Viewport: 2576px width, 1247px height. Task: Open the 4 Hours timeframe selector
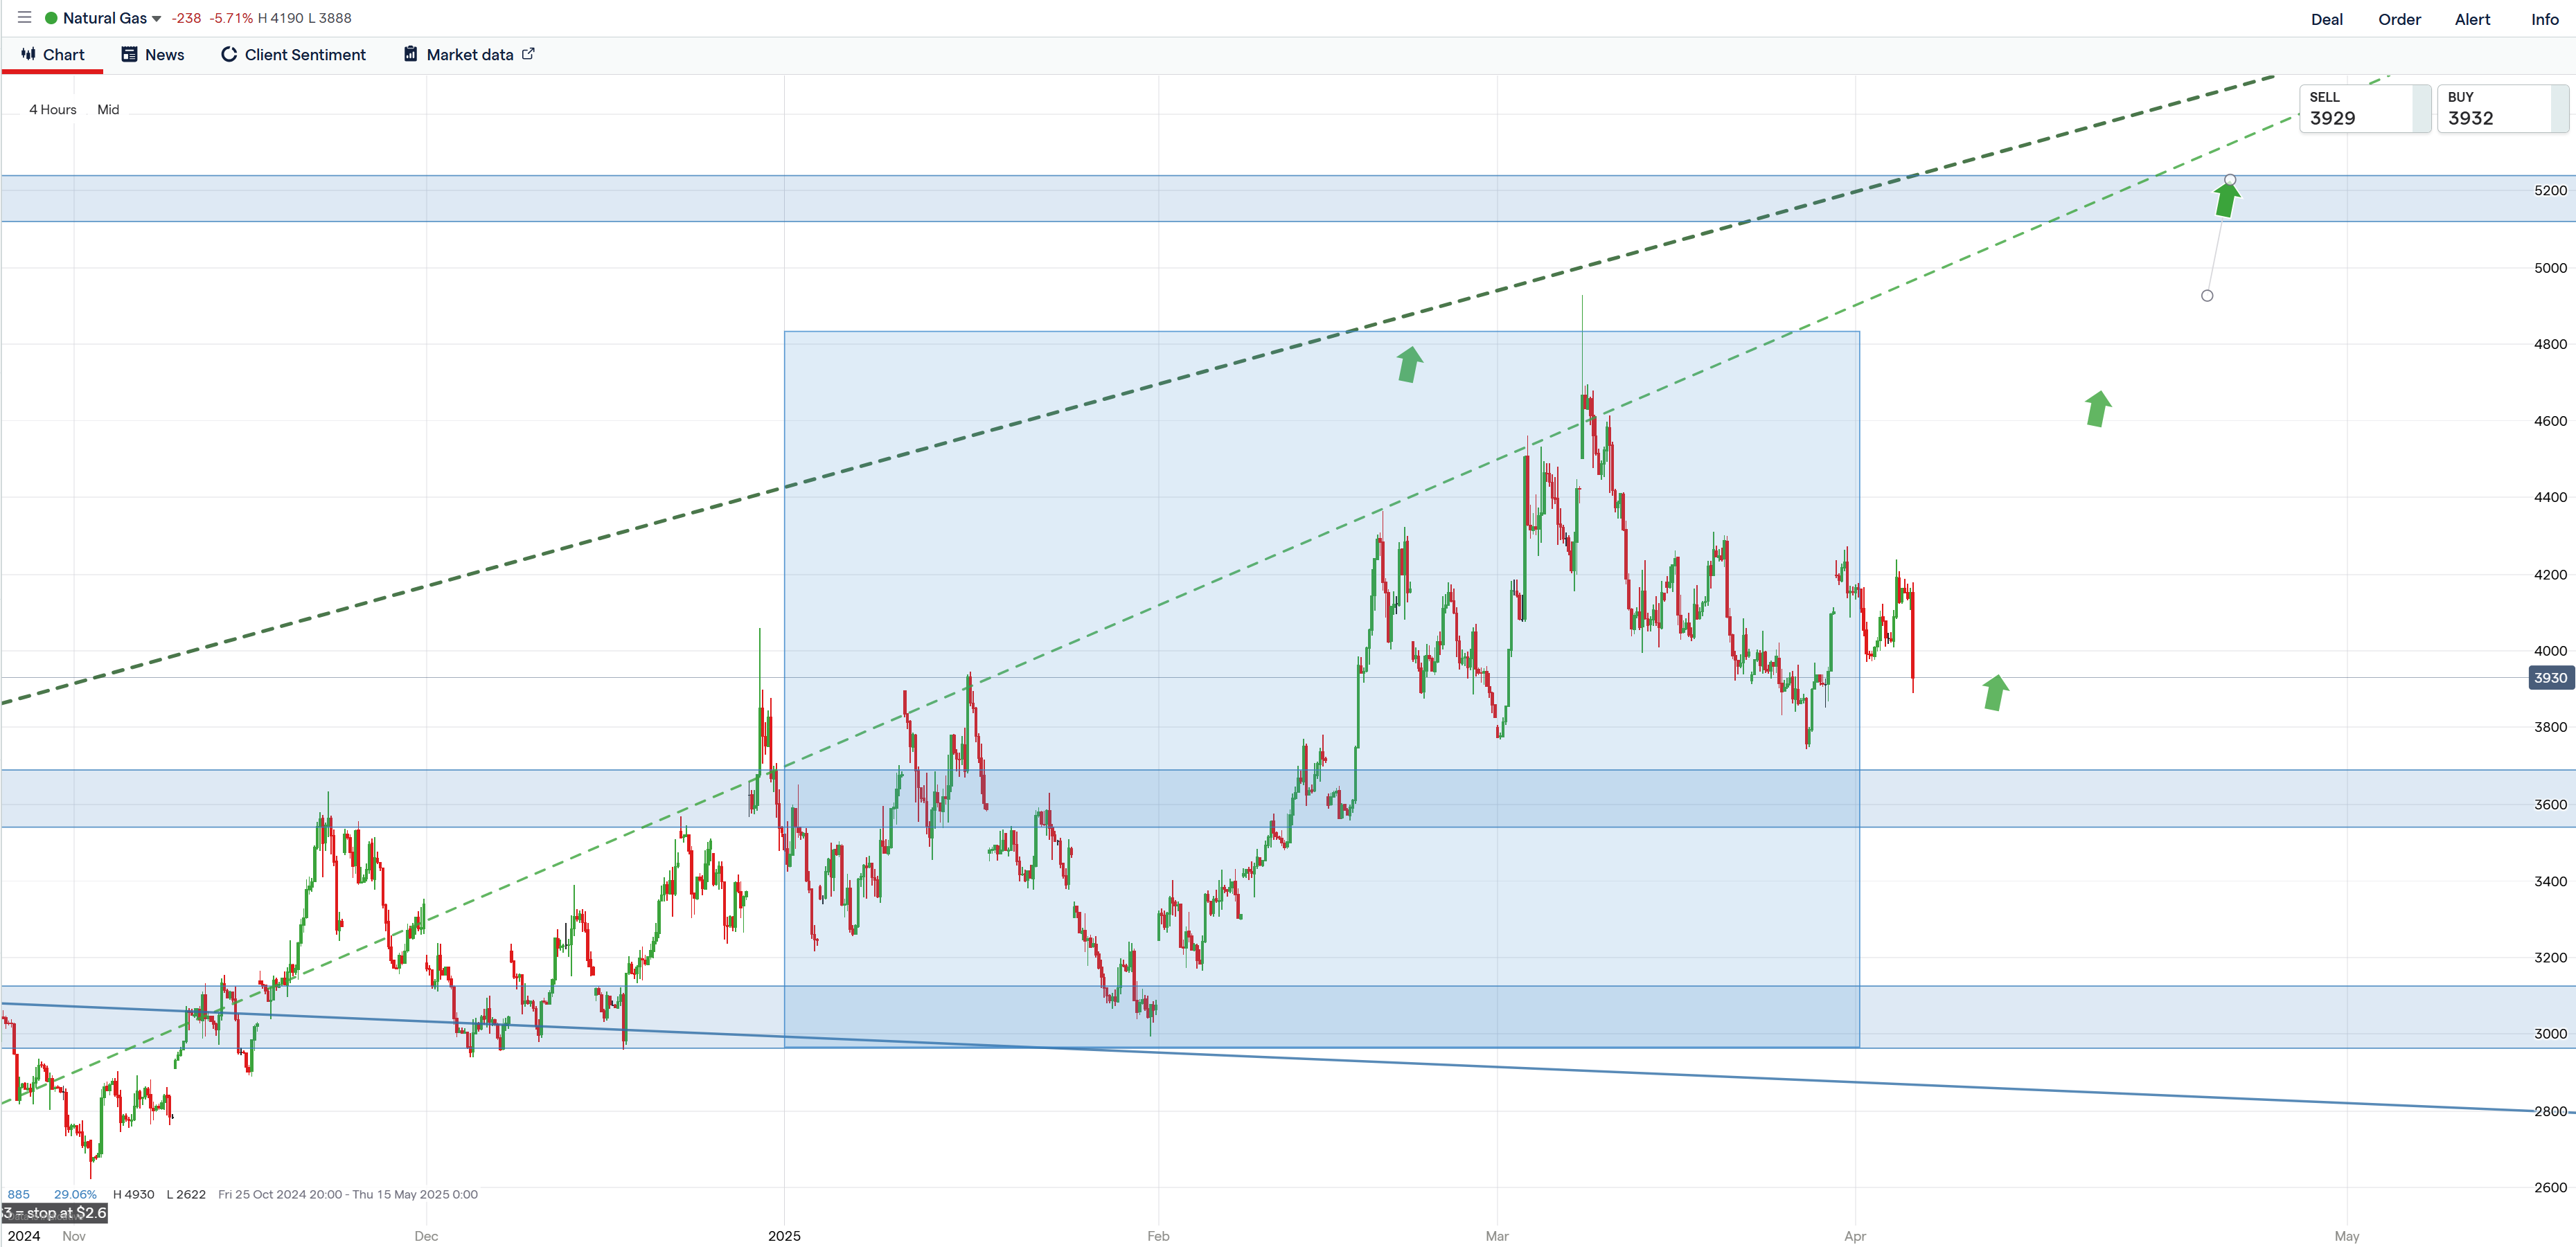(x=52, y=110)
